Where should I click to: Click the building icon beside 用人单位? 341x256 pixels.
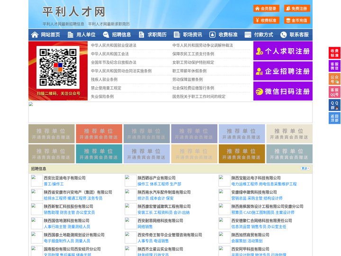point(70,35)
